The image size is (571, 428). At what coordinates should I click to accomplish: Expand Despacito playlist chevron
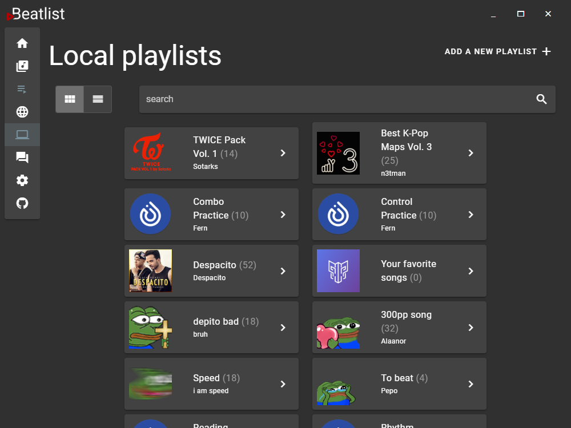click(283, 271)
